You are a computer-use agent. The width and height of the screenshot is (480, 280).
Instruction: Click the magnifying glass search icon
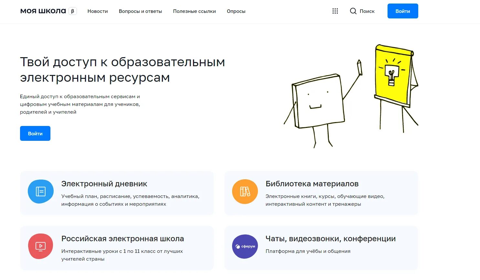tap(353, 11)
